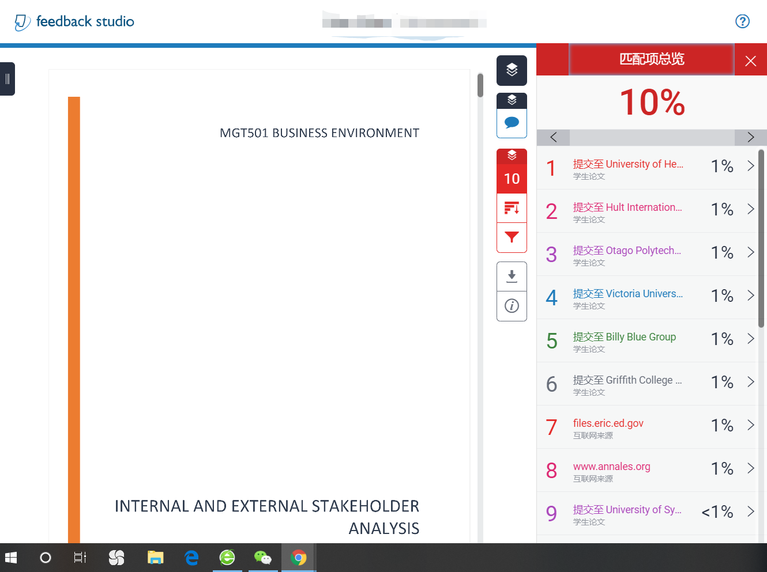Open the pinwheel app on taskbar

(116, 558)
